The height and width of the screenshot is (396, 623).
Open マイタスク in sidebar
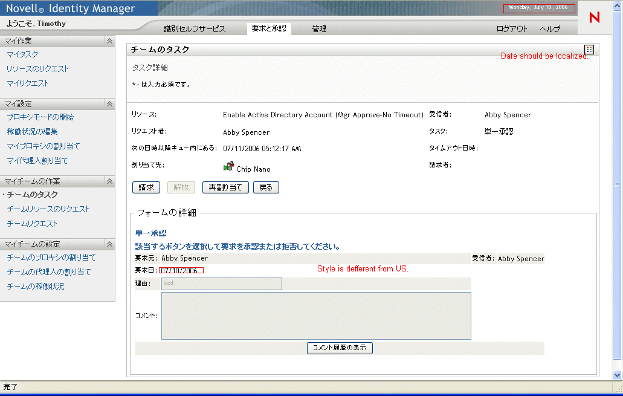click(22, 54)
